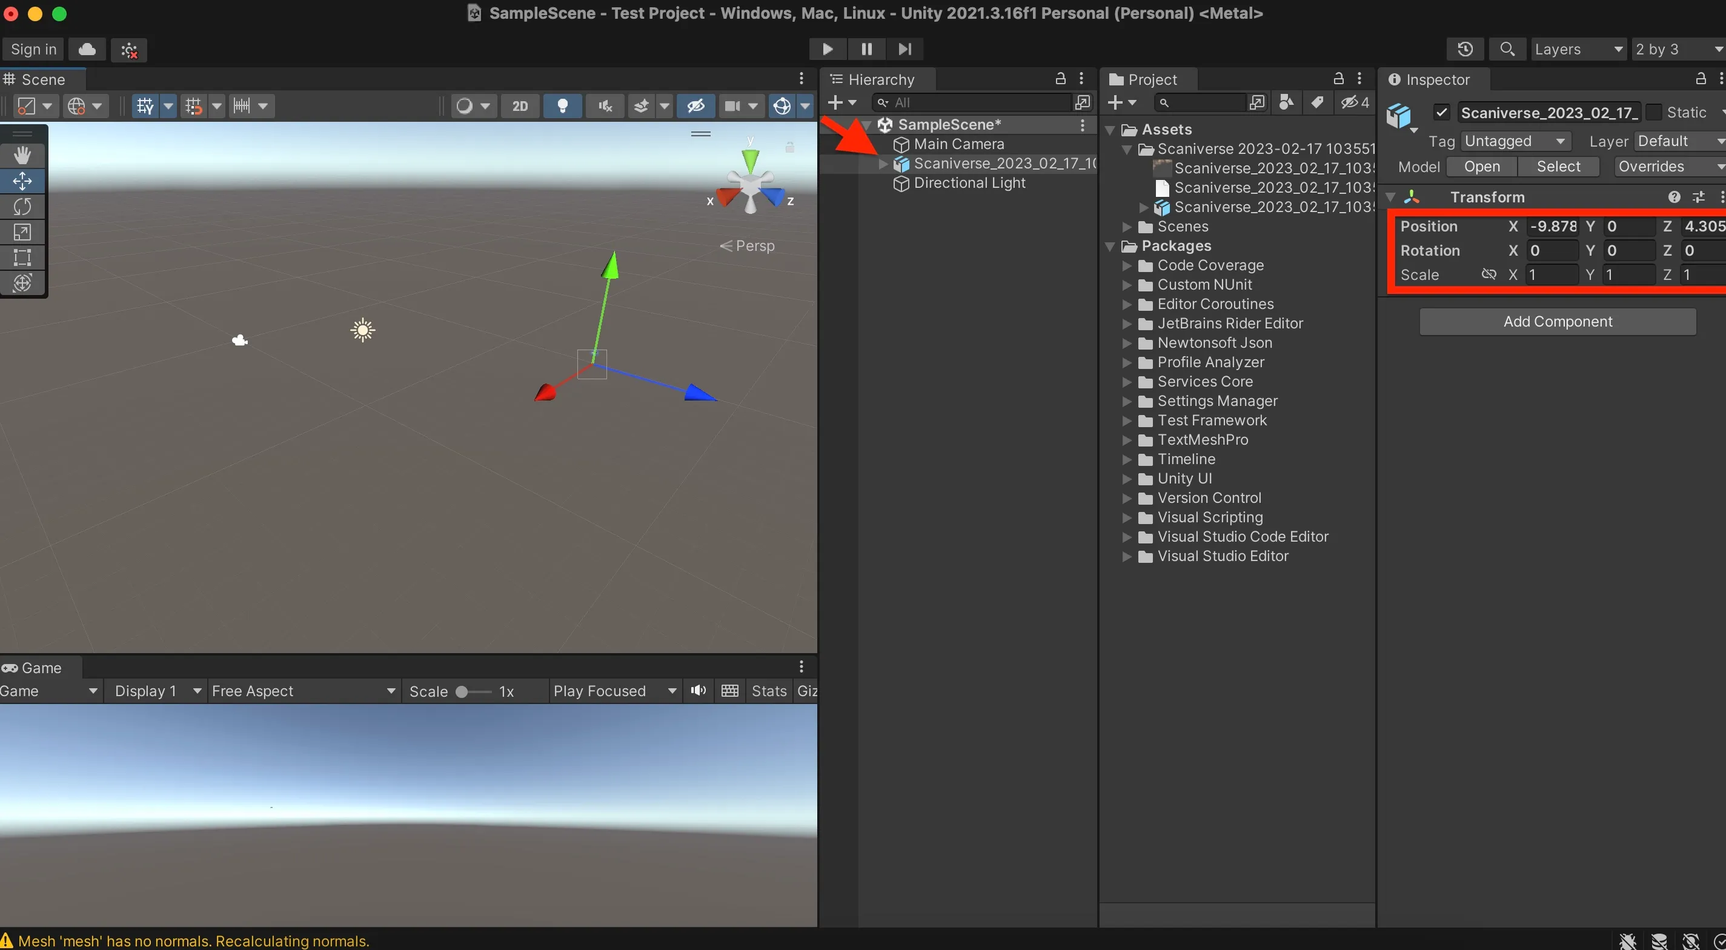The image size is (1726, 950).
Task: Select the Hand view tool
Action: click(x=22, y=156)
